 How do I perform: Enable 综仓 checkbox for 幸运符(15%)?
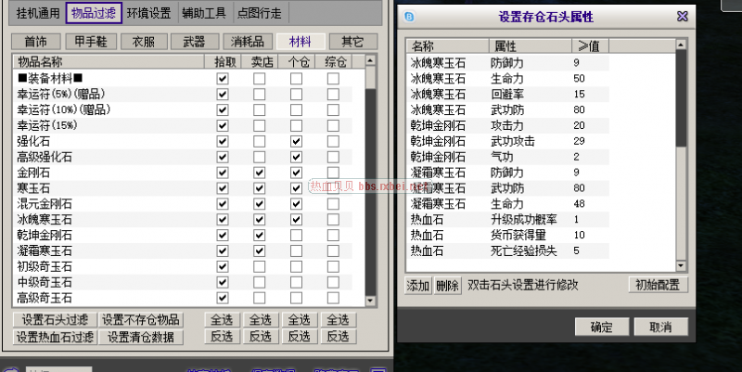332,125
